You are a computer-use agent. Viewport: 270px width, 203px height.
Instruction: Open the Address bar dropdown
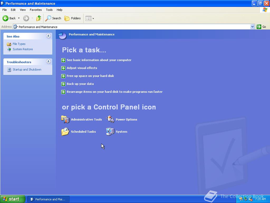click(252, 27)
